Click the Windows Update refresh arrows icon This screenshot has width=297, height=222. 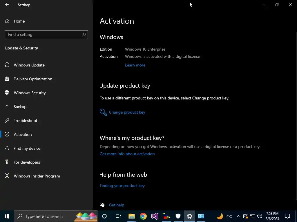point(7,65)
